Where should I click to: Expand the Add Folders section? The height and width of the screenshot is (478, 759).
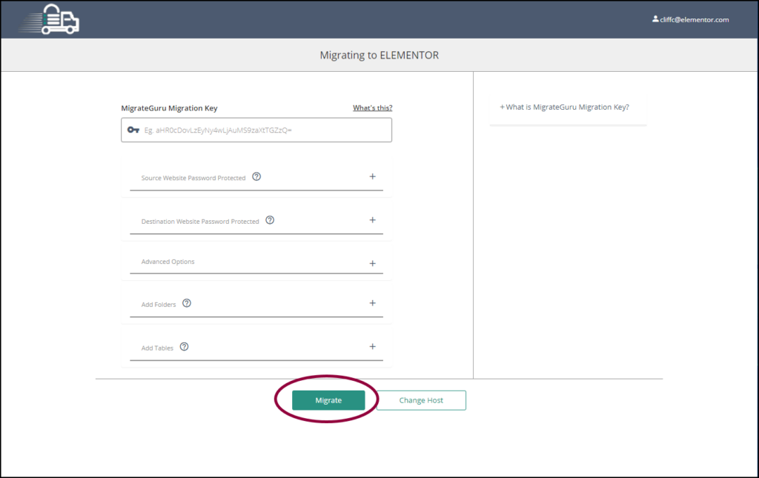tap(373, 303)
